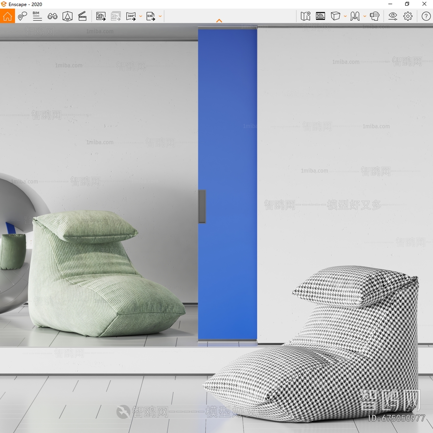Toggle the Safe Frame icon
The height and width of the screenshot is (433, 433).
320,16
